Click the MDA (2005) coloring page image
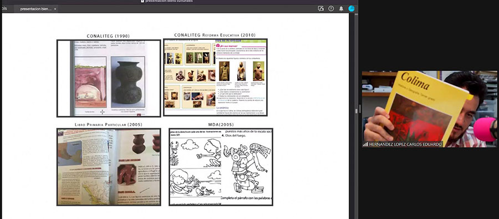The image size is (499, 219). tap(221, 167)
